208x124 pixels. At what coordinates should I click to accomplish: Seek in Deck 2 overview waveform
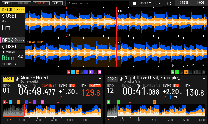pyautogui.click(x=156, y=110)
